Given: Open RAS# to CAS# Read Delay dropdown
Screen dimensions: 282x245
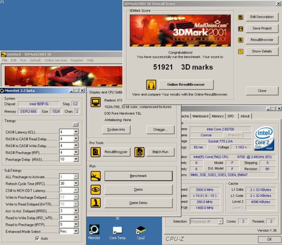Looking at the screenshot, I should pos(76,139).
